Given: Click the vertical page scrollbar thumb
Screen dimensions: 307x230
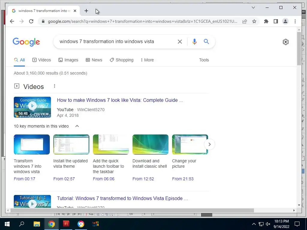Looking at the screenshot, I should pos(299,49).
